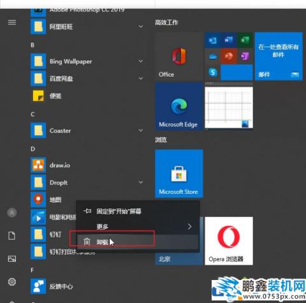This screenshot has height=303, width=306.
Task: Open the PowerPoint icon in the Office tile group
Action: [x=229, y=56]
